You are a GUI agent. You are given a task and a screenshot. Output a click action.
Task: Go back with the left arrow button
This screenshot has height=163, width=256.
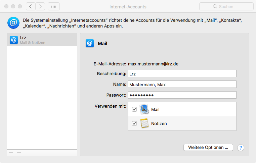31,6
